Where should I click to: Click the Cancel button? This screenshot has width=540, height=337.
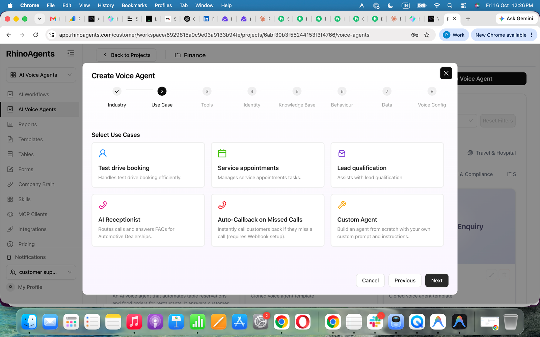[x=370, y=280]
